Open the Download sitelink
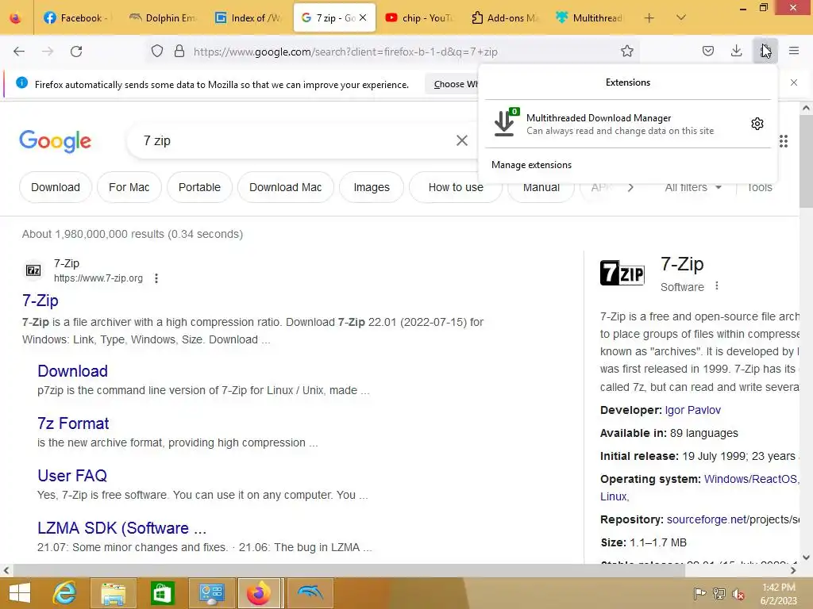 [x=72, y=371]
